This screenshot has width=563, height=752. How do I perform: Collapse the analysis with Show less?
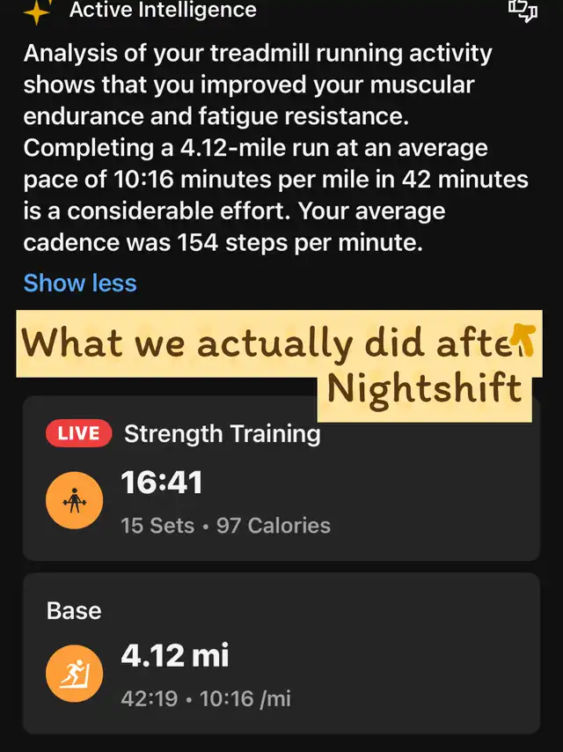click(80, 283)
